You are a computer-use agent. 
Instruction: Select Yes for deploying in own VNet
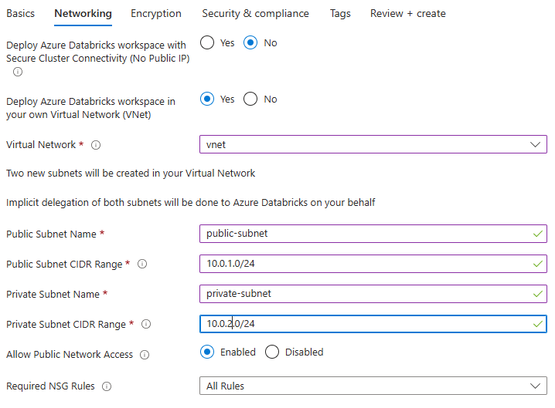(x=207, y=99)
